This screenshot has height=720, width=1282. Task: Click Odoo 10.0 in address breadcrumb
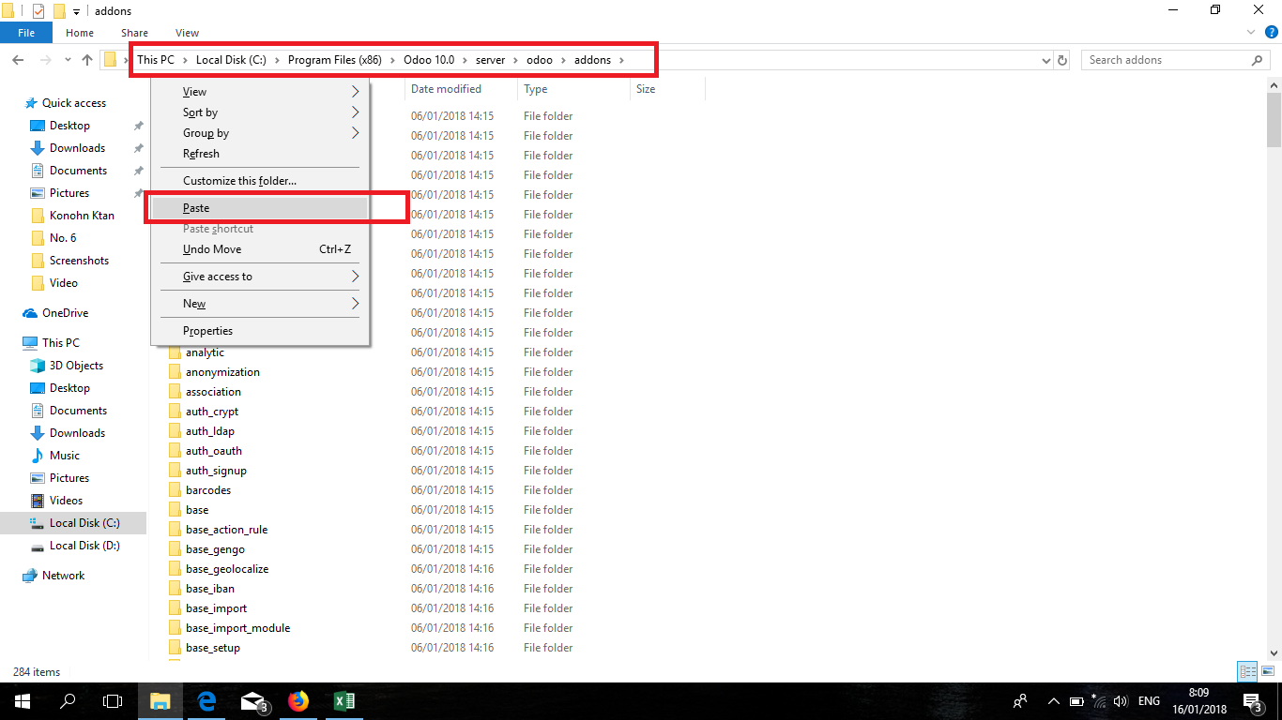pos(429,60)
